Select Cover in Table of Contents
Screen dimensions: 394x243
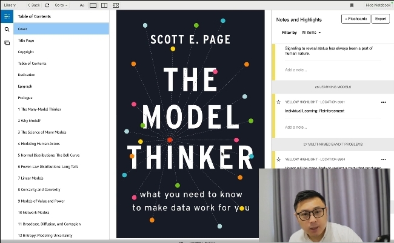pos(61,29)
